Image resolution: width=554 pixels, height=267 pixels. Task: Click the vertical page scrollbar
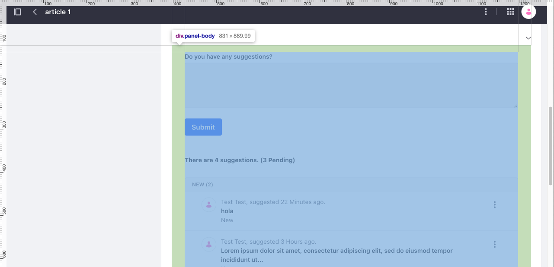[551, 147]
